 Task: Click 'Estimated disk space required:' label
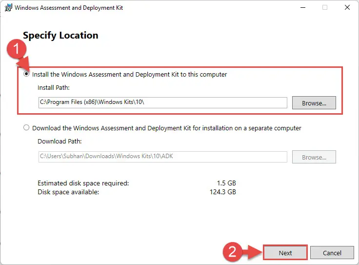click(x=83, y=183)
